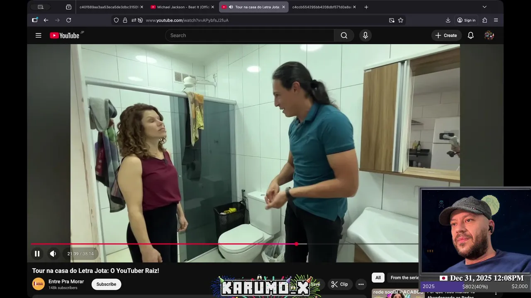Click the tracking protection shield icon

[x=116, y=20]
